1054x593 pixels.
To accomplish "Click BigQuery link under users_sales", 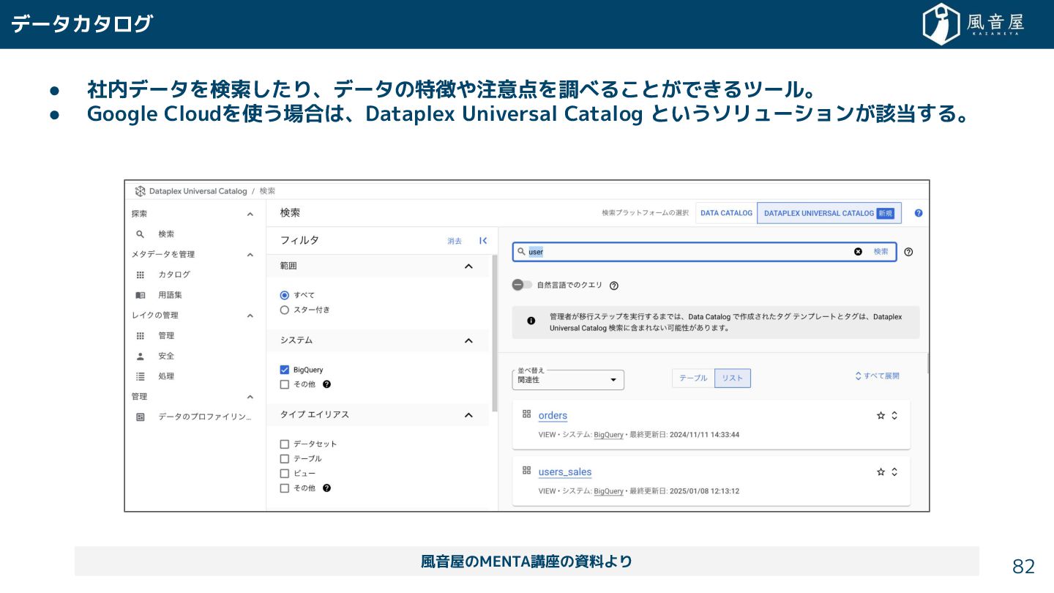I will [x=608, y=491].
